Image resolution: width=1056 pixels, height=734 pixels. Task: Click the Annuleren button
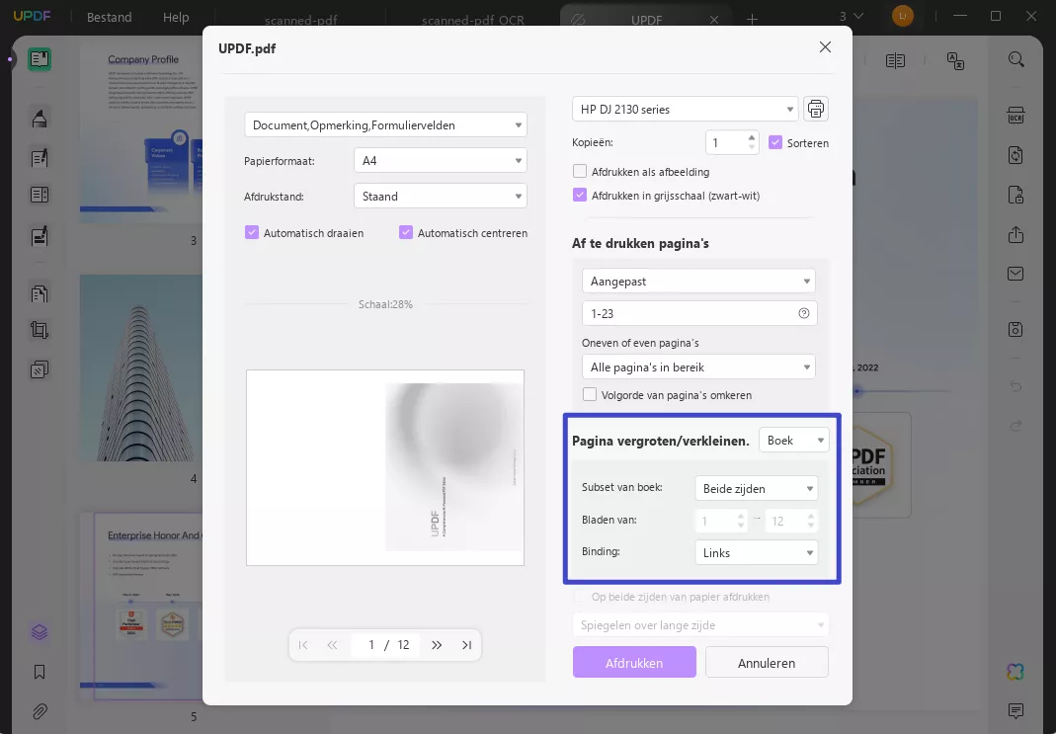[x=767, y=662]
